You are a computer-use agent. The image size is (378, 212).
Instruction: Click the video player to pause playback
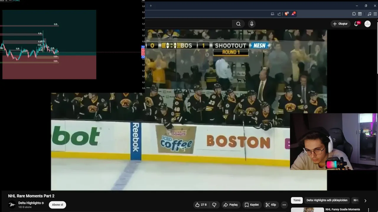189,110
